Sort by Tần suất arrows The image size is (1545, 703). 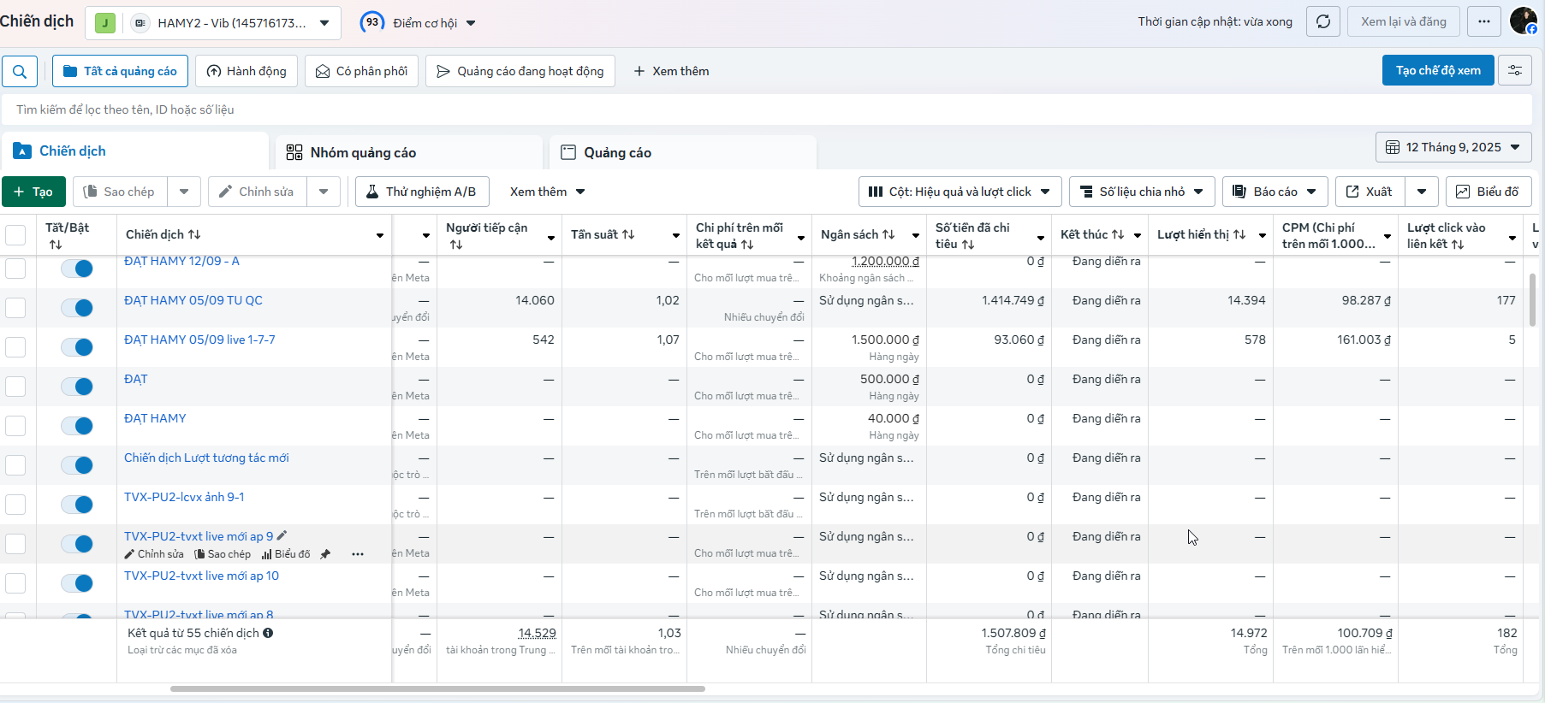coord(628,234)
